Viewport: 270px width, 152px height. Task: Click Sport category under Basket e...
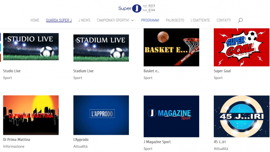pyautogui.click(x=148, y=78)
